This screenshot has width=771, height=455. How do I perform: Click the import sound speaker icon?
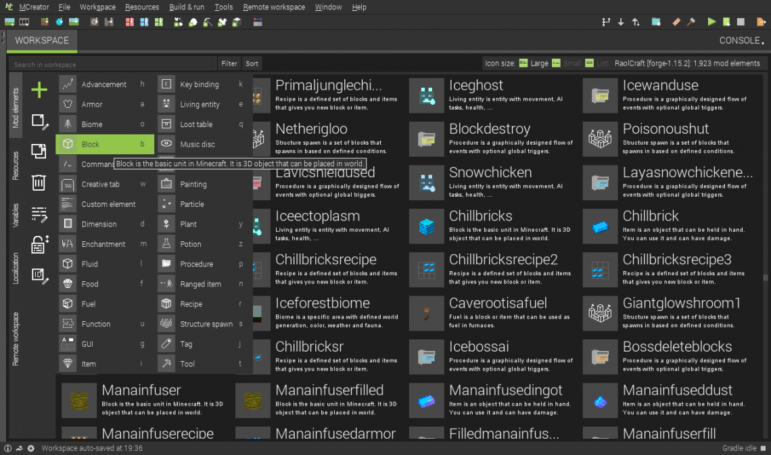pyautogui.click(x=94, y=22)
